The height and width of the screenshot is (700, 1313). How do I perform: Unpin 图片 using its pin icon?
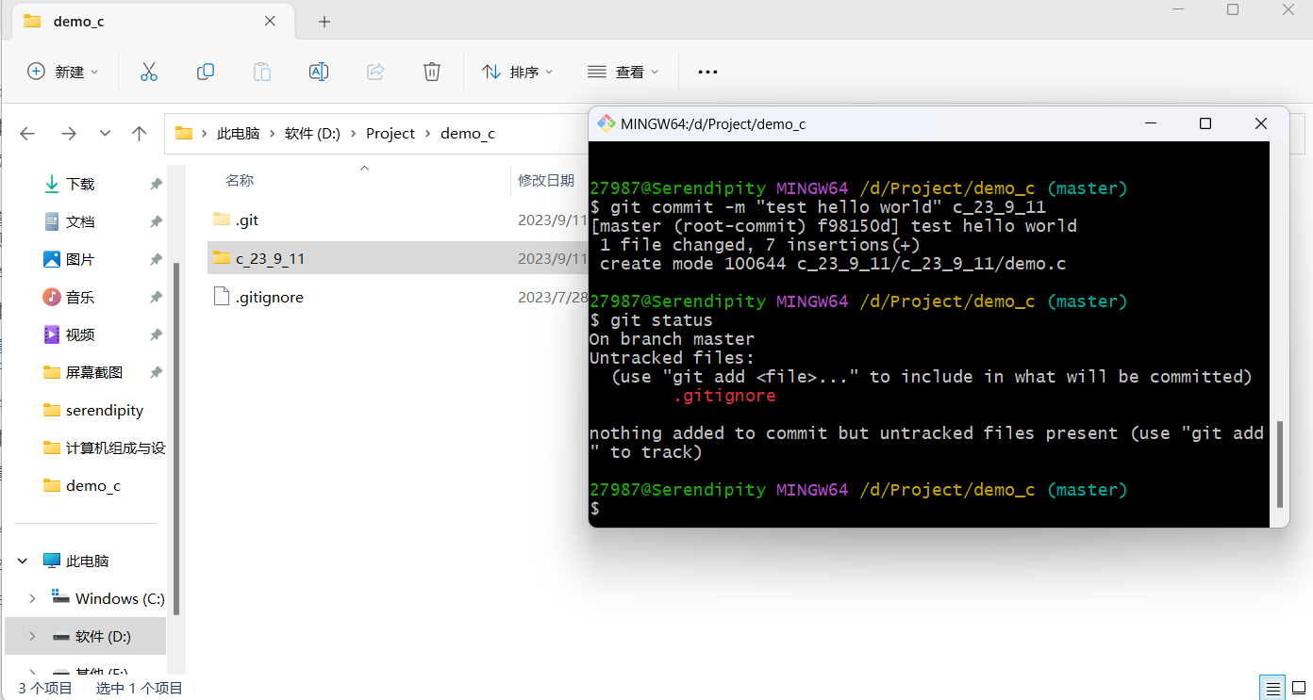tap(156, 260)
